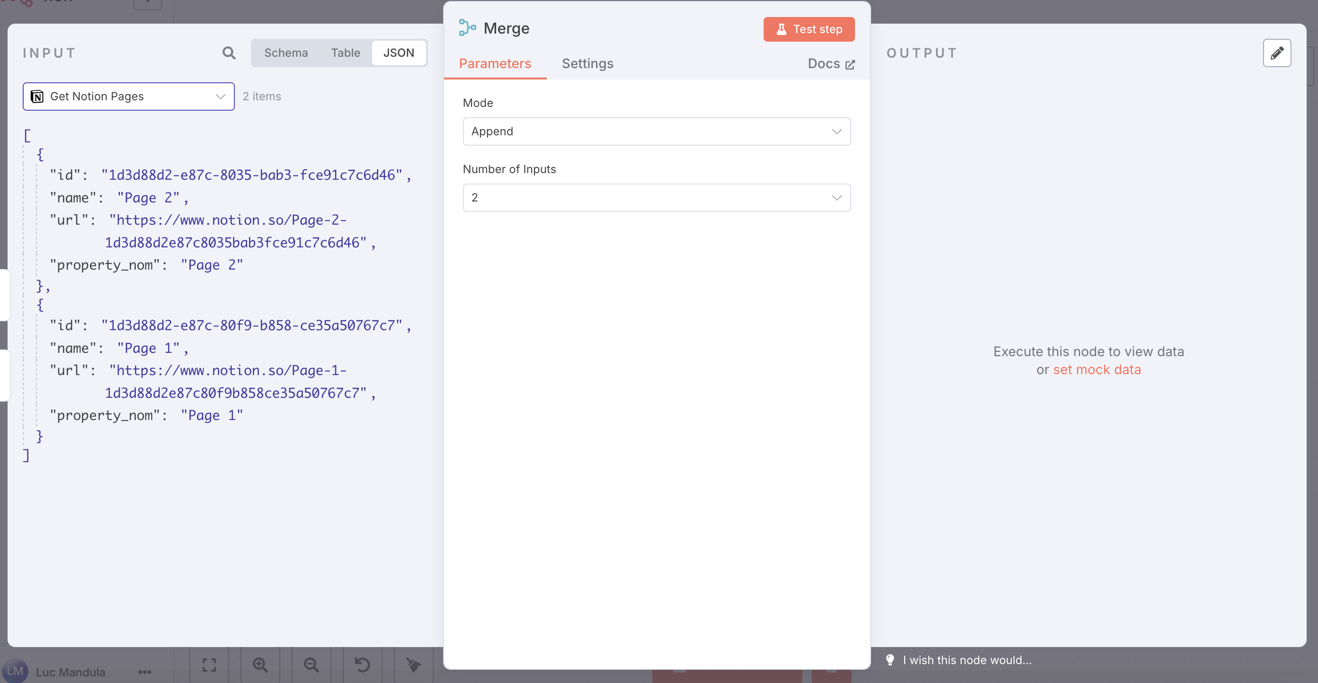
Task: Click the fit-to-view canvas icon
Action: [209, 665]
